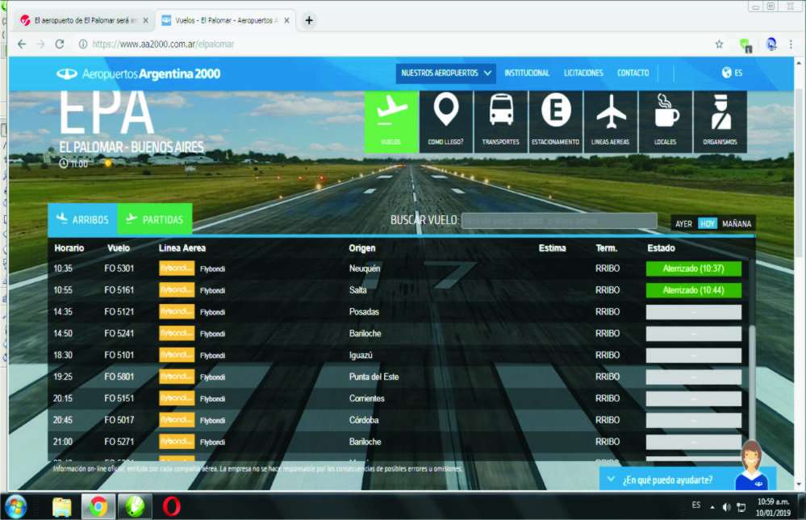
Task: Open the Chrome three-dot menu
Action: (791, 44)
